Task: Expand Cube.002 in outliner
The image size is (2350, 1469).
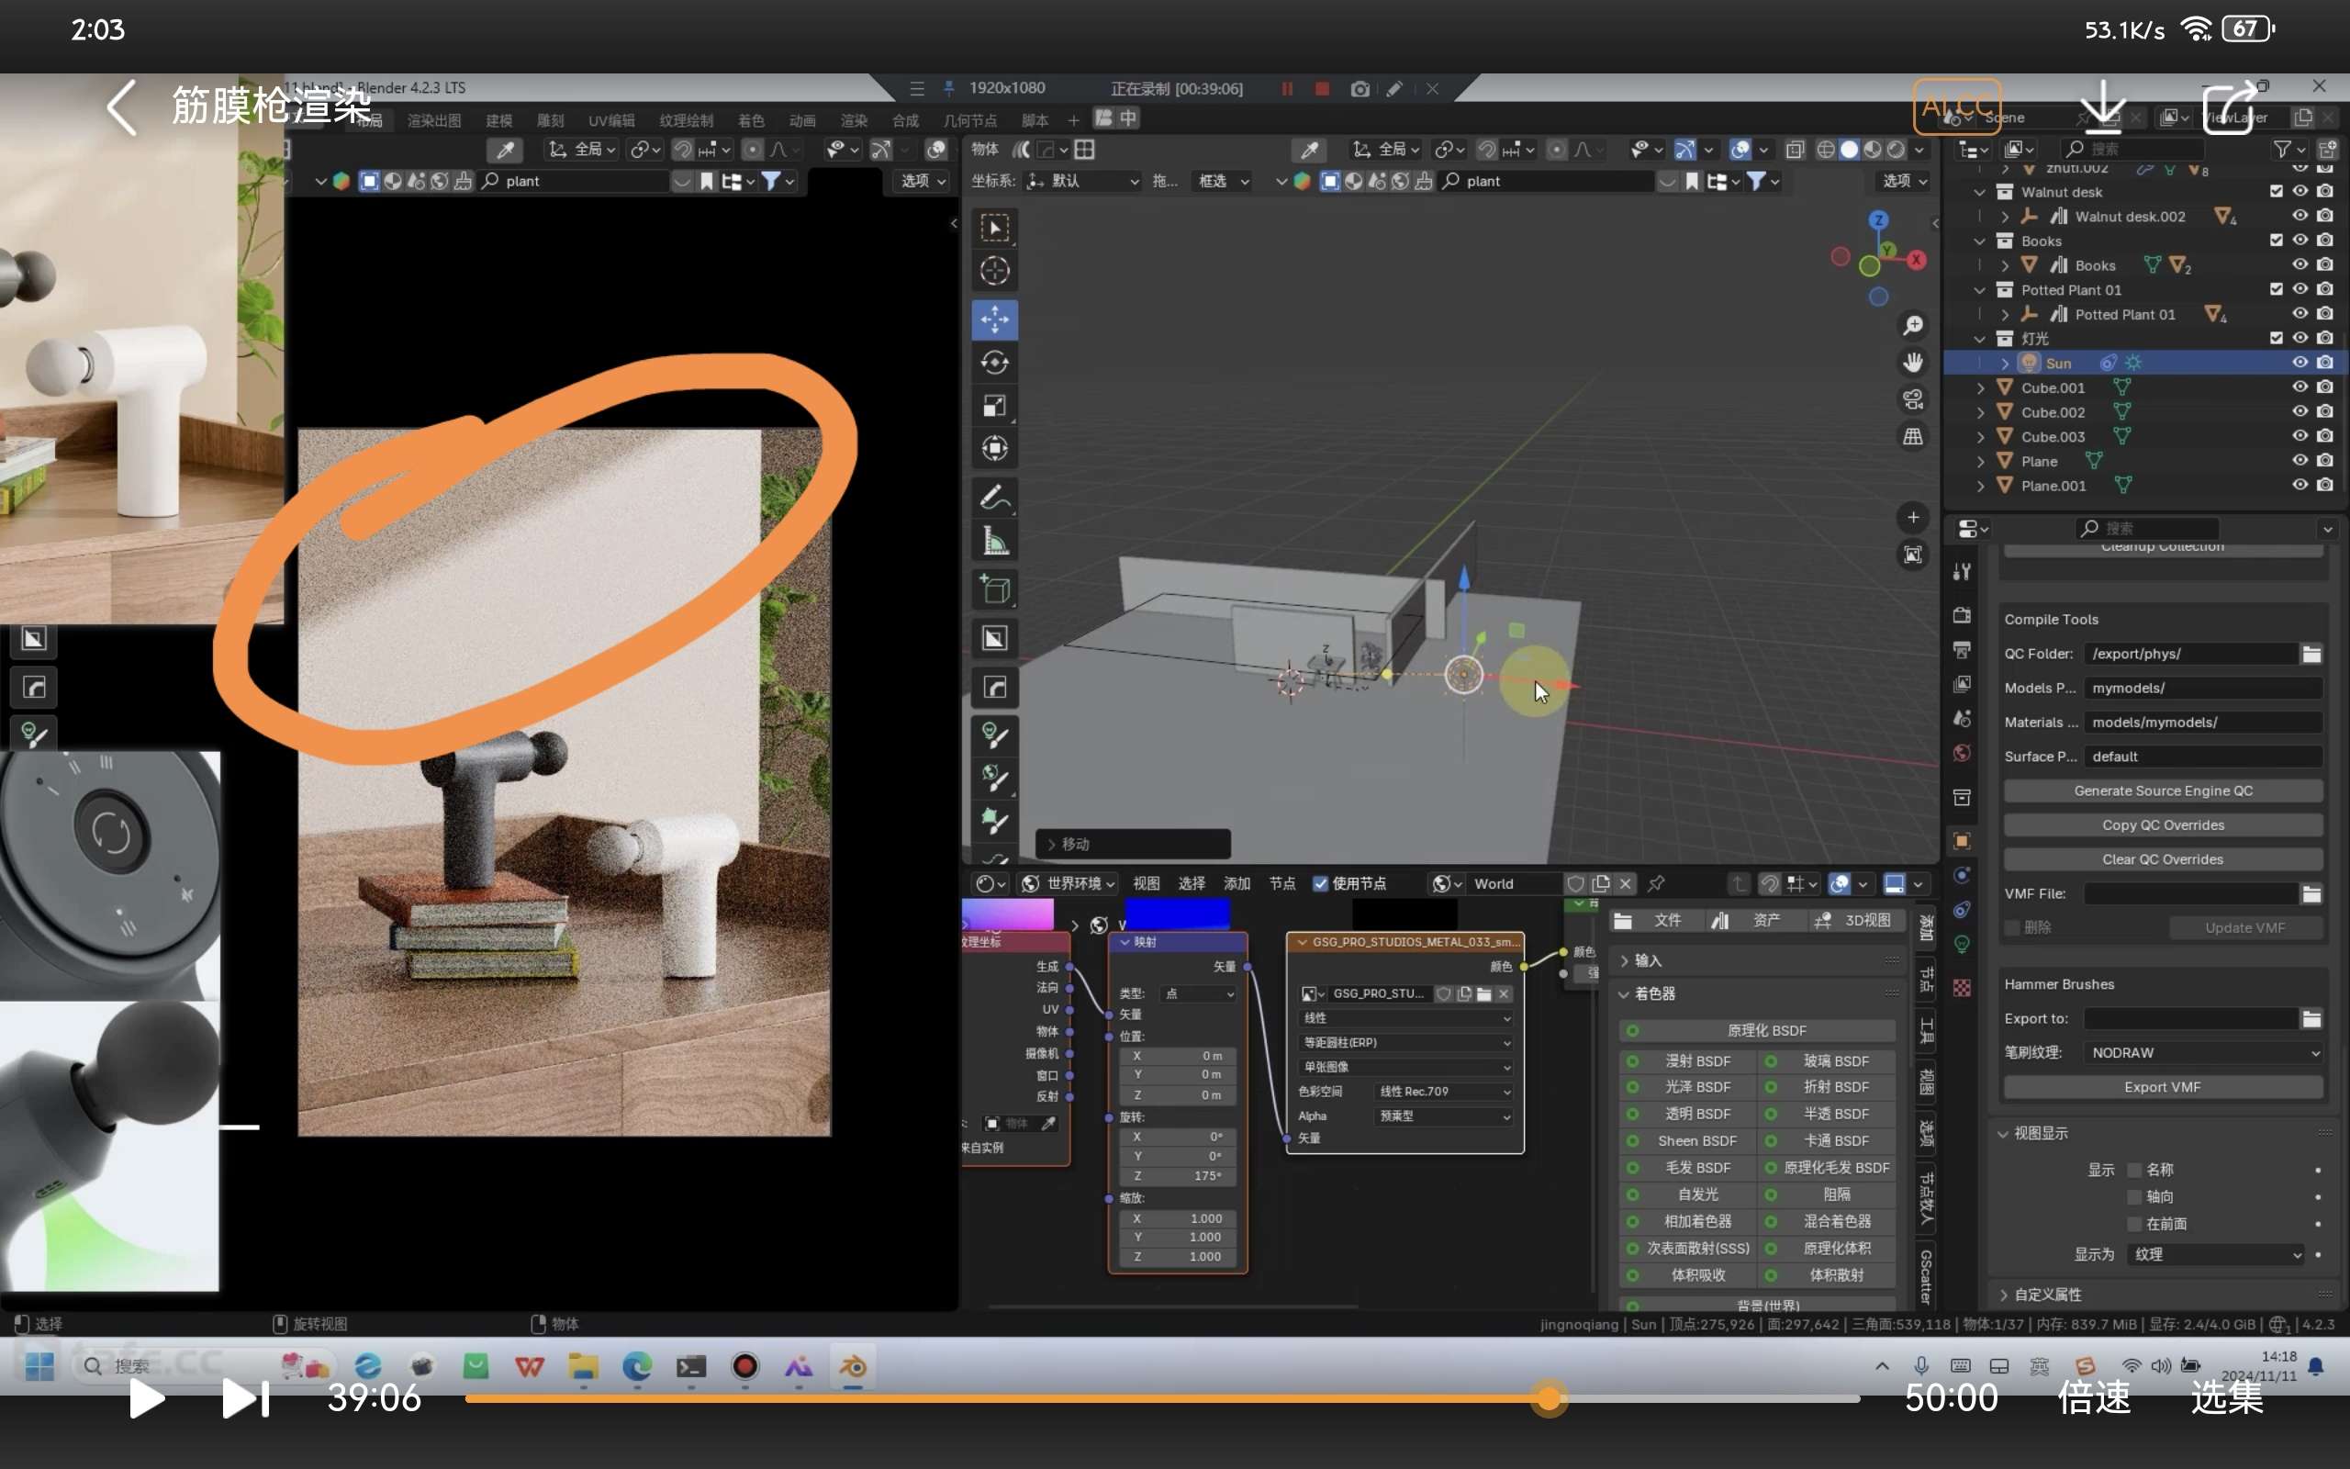Action: pos(1981,412)
